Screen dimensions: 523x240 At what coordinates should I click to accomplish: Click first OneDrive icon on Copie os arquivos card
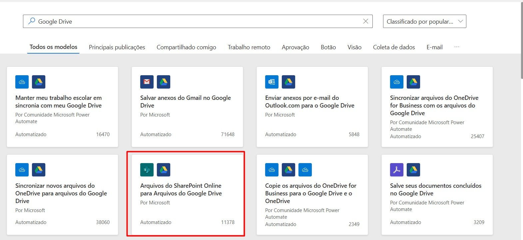point(272,170)
